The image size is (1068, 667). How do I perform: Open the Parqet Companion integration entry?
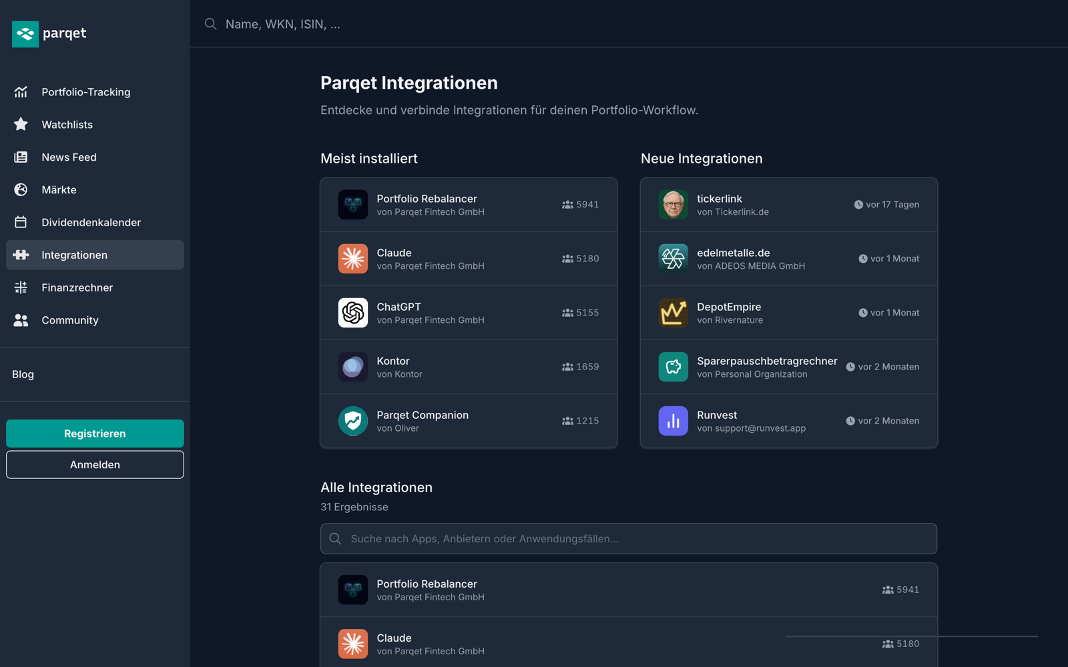[x=469, y=421]
